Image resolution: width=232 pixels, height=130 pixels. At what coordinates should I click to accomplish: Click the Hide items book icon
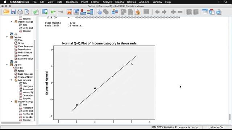click(196, 12)
